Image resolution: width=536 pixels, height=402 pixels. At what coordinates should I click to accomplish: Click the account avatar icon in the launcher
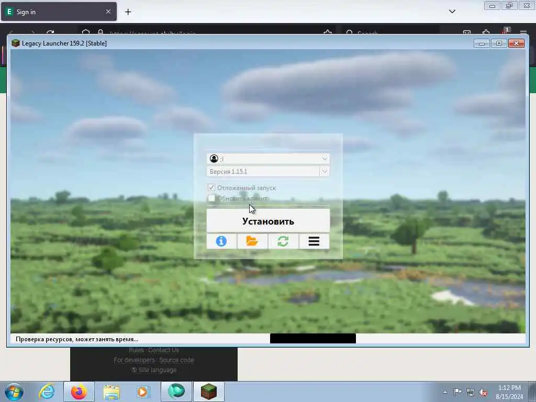pos(214,159)
